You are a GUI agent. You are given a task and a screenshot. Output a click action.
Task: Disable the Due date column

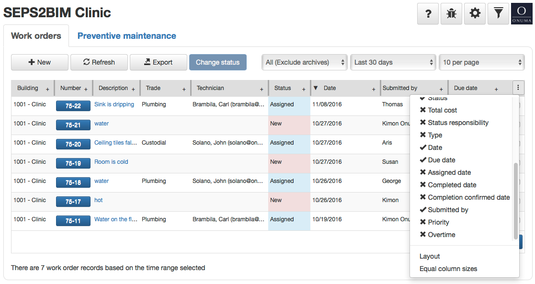[x=437, y=160]
